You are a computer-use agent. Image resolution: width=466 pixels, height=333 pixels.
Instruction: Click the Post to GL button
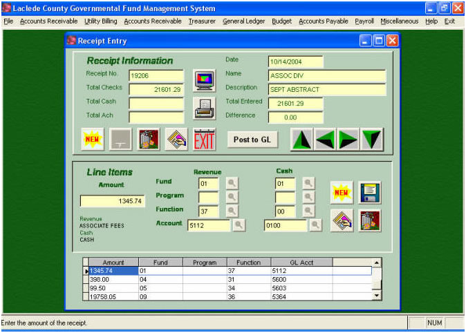pos(252,140)
